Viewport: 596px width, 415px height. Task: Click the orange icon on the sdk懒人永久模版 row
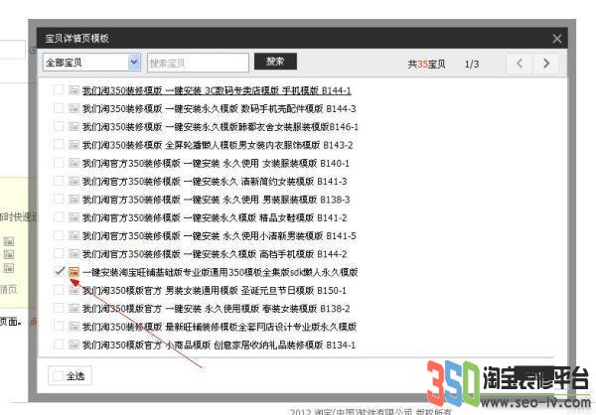pos(74,272)
